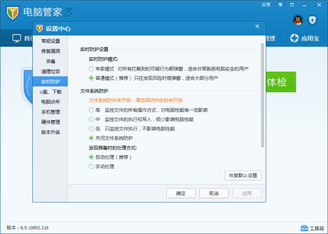Close the 电脑管家 main window

click(x=319, y=5)
